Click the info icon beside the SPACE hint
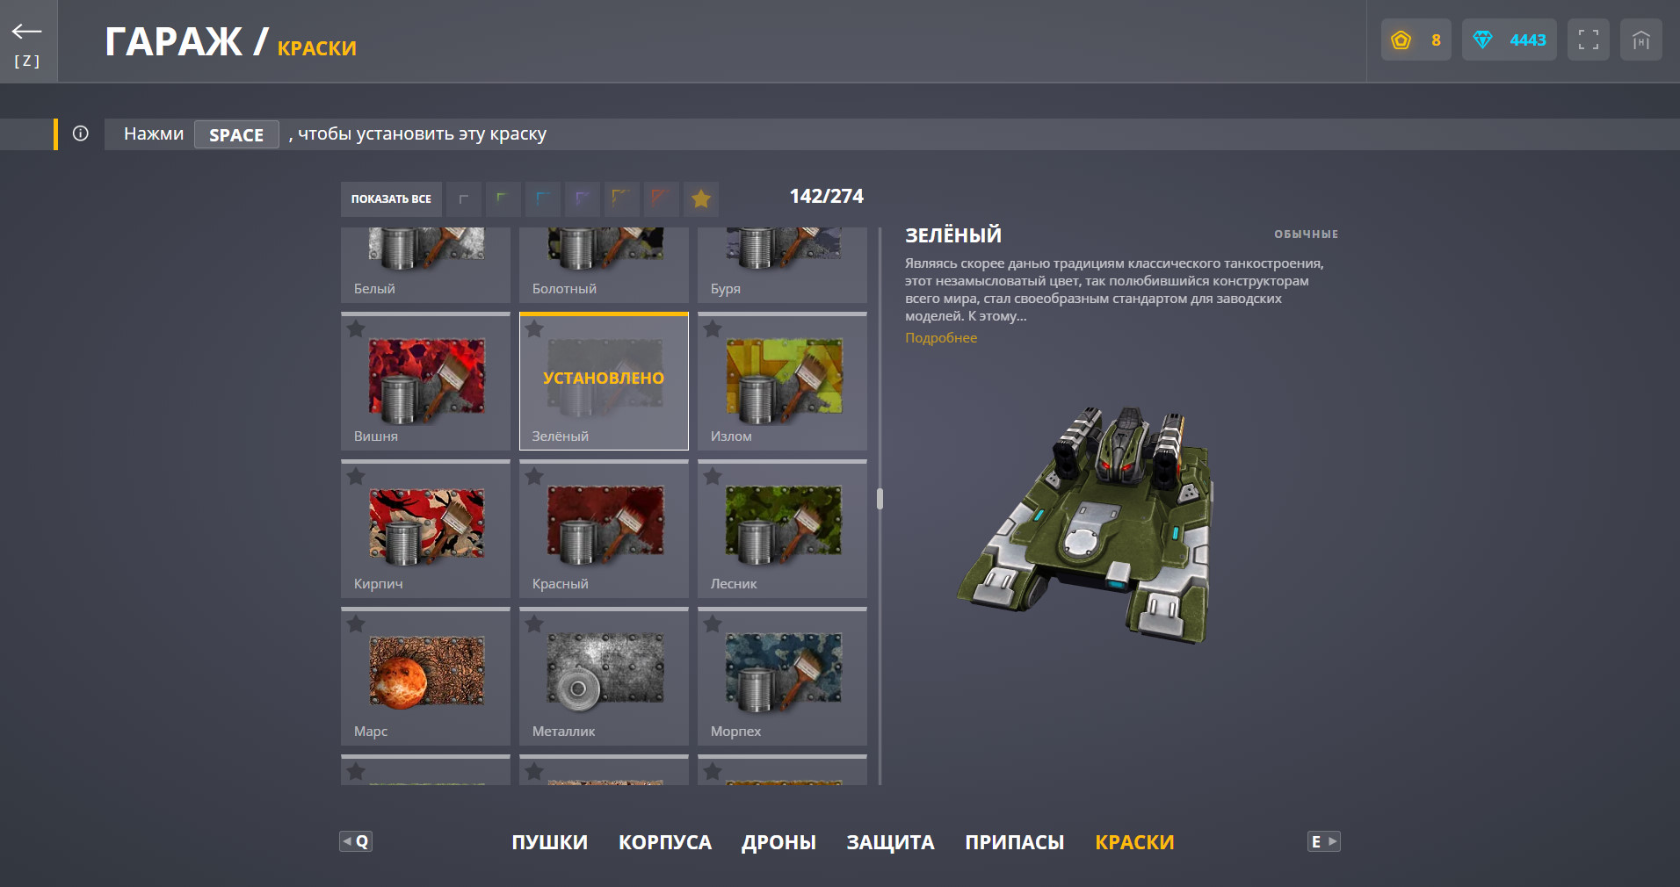The image size is (1680, 887). pos(81,133)
